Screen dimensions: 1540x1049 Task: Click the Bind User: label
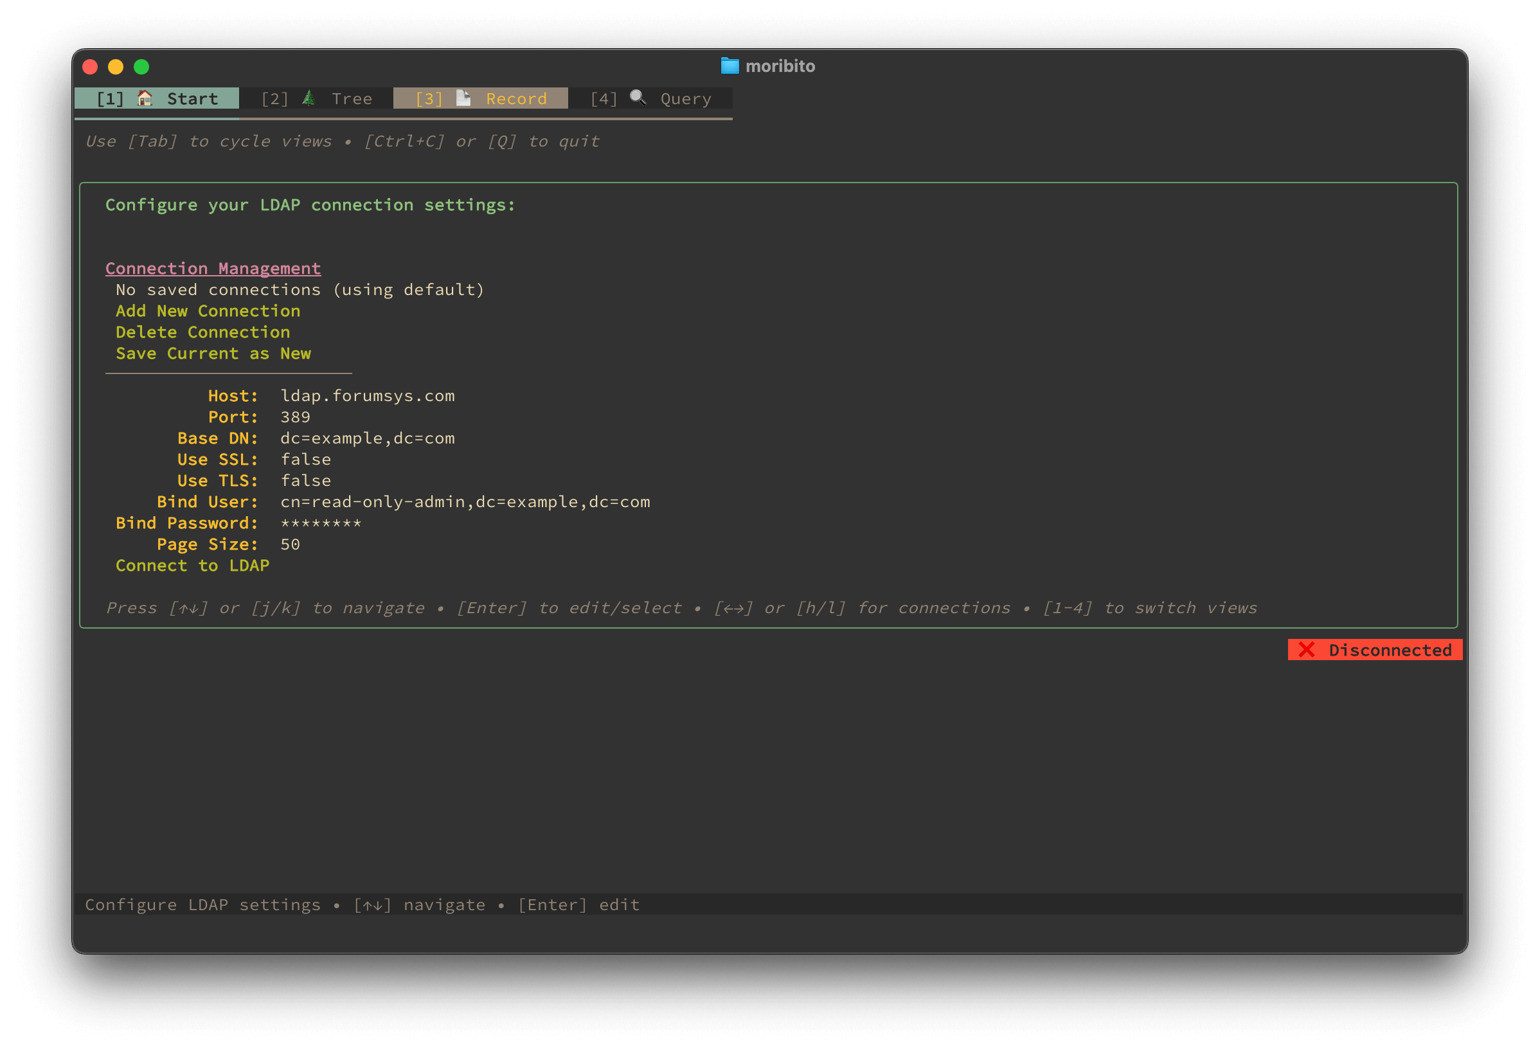coord(208,501)
